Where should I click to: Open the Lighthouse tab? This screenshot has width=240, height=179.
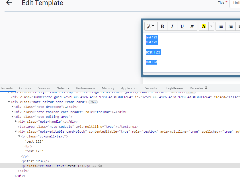[175, 88]
